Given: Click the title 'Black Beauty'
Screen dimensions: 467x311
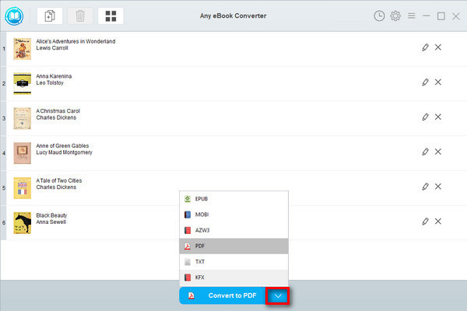Looking at the screenshot, I should tap(51, 215).
